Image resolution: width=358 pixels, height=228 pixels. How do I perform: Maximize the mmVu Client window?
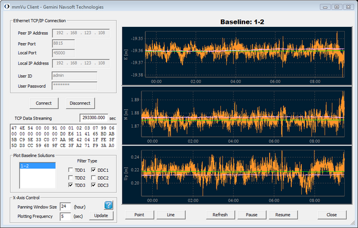pos(337,7)
